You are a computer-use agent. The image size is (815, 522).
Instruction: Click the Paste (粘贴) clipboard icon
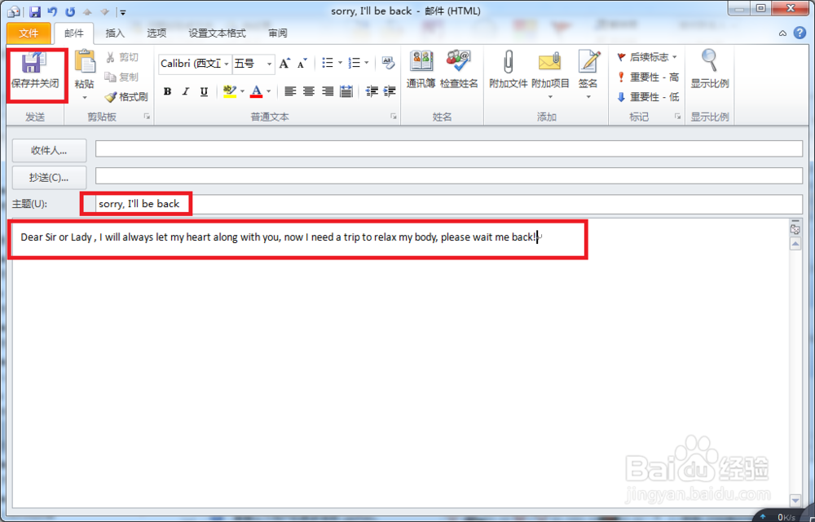coord(85,62)
